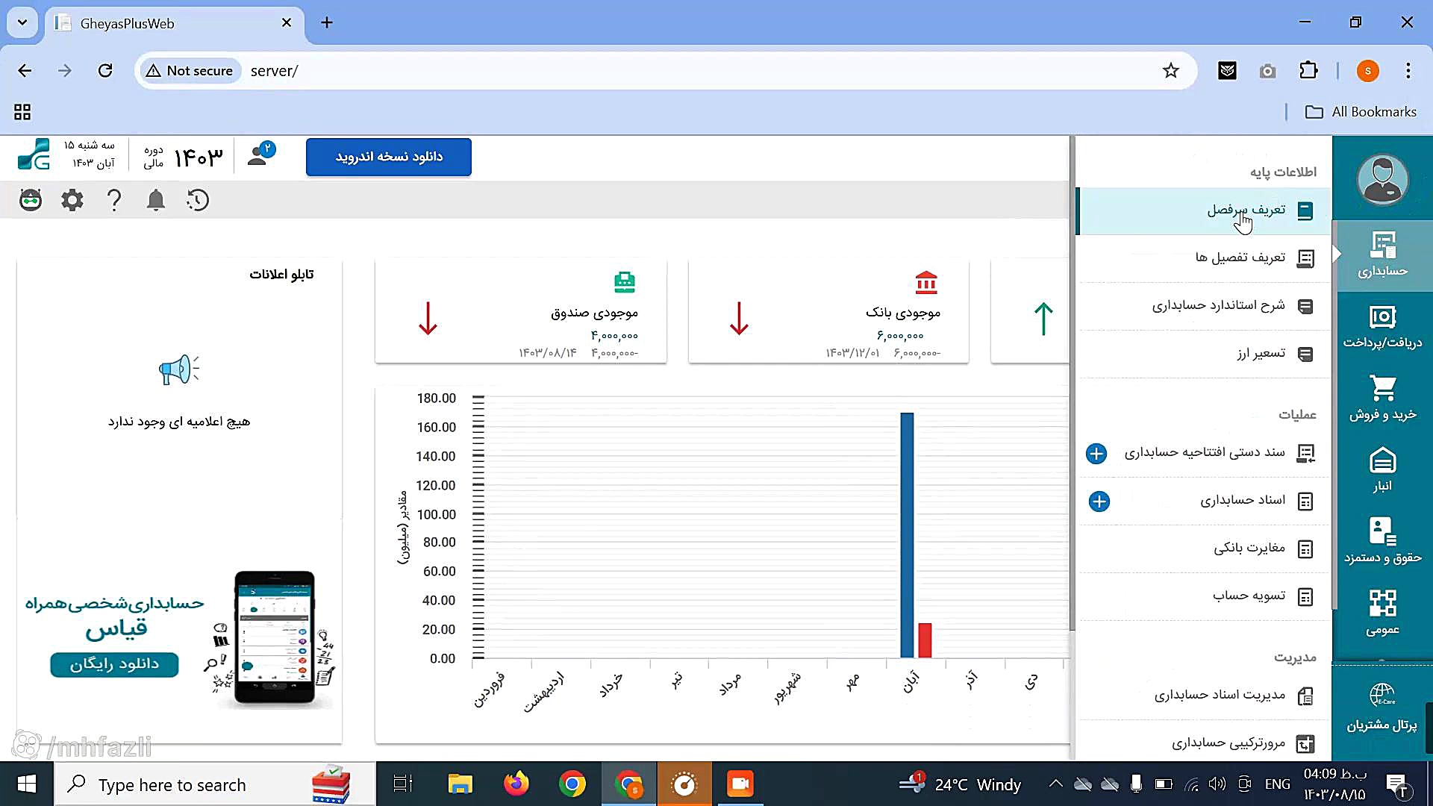The image size is (1433, 806).
Task: Open Windows Start menu
Action: coord(27,784)
